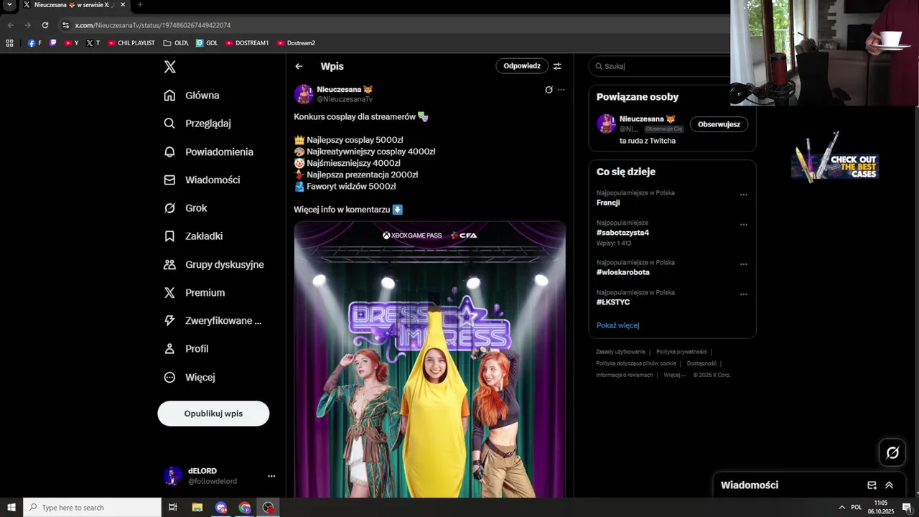Open Polityka prywatności footer link
This screenshot has width=919, height=517.
point(681,352)
